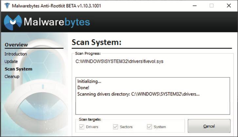Viewport: 238px width, 137px height.
Task: Jump to the Cleanup step
Action: (12, 77)
